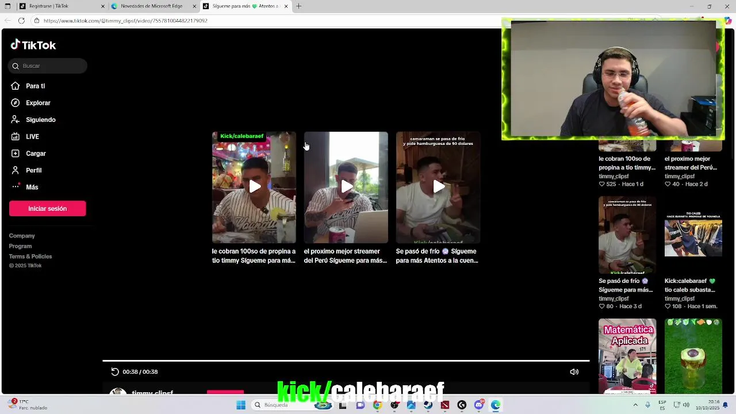Open Google Chrome from the taskbar
This screenshot has height=414, width=736.
coord(377,405)
